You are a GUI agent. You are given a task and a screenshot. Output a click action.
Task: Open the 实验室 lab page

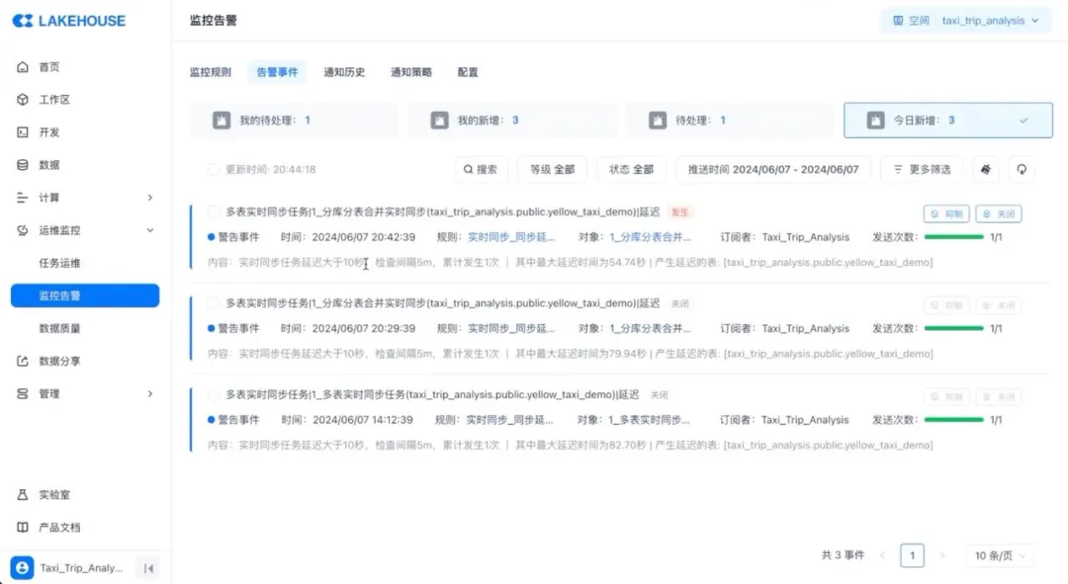(x=53, y=494)
